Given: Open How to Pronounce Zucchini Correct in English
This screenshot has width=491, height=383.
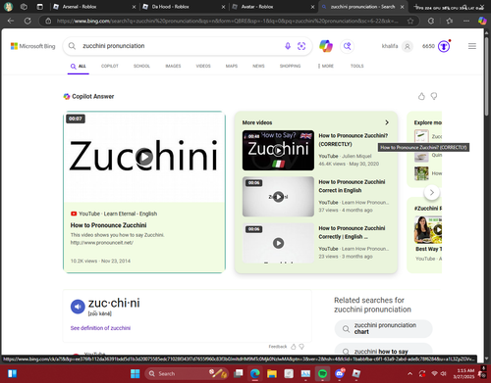Looking at the screenshot, I should coord(352,186).
